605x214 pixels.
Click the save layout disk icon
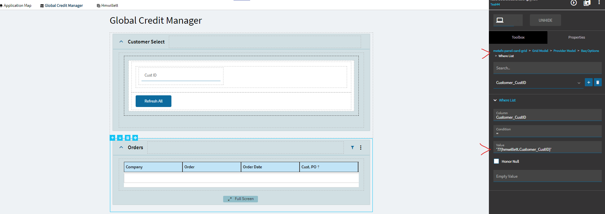[x=587, y=3]
